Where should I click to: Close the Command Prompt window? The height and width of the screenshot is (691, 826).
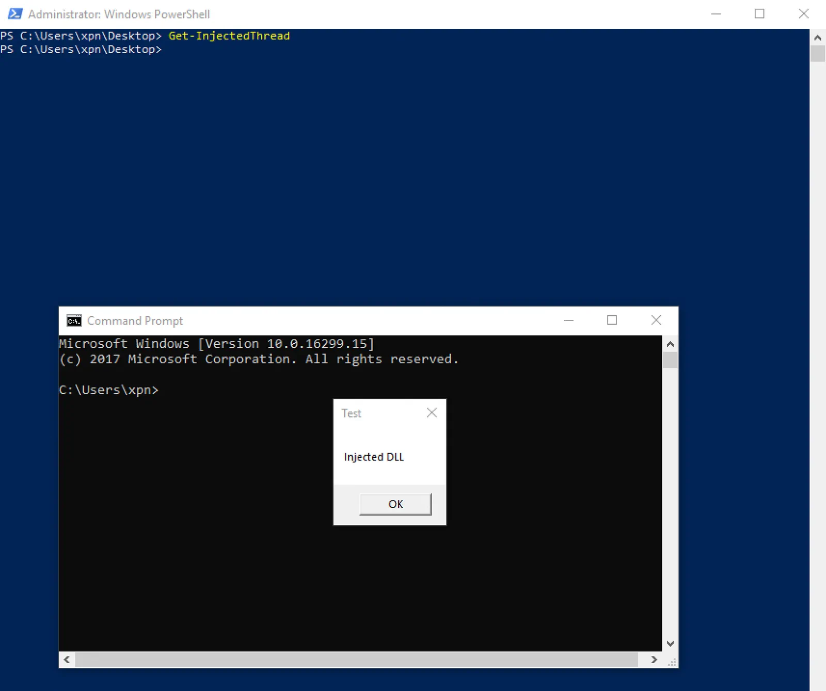[x=656, y=320]
